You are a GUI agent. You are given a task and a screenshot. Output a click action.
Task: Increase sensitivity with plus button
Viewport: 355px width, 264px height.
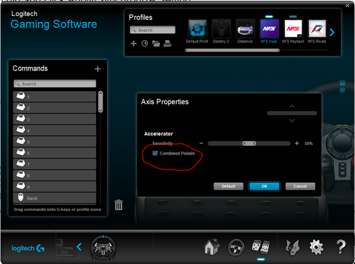point(297,143)
